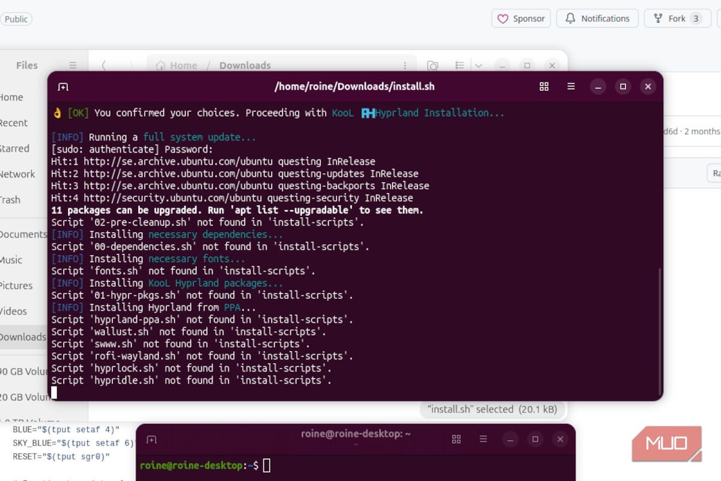Screen dimensions: 721x481
Task: Click the 'rofi-wayland.sh' not found line
Action: tap(202, 356)
